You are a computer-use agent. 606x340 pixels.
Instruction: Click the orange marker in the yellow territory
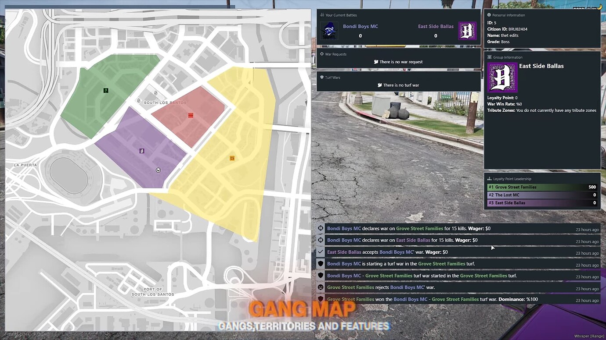[232, 158]
